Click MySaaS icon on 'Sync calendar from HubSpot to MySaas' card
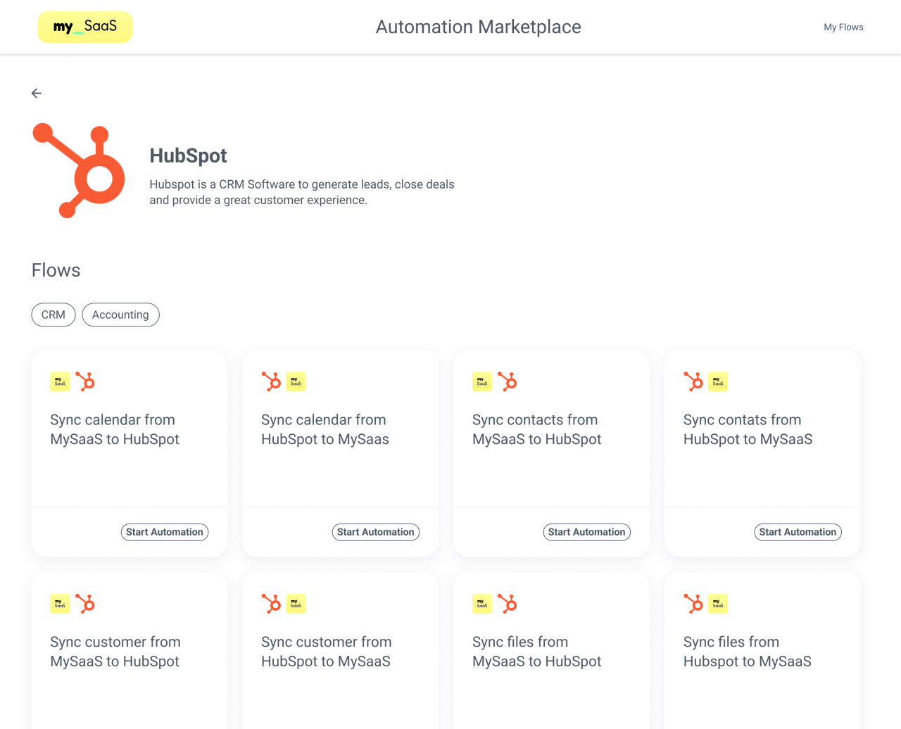This screenshot has height=729, width=901. [x=296, y=381]
